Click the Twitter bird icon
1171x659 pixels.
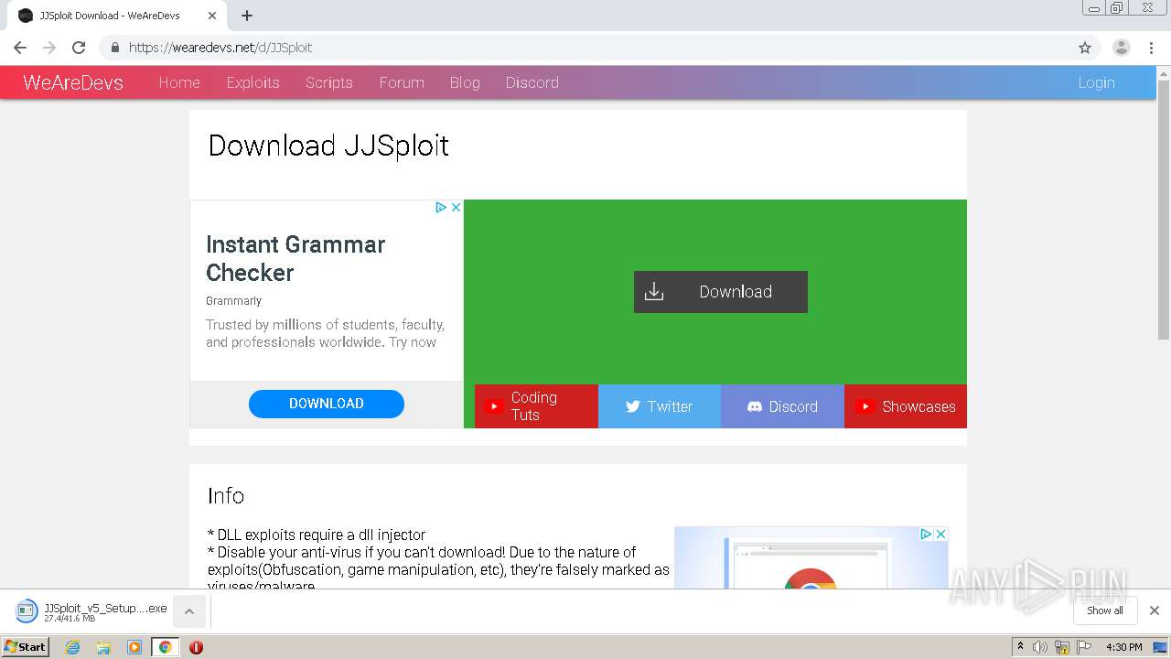tap(632, 406)
